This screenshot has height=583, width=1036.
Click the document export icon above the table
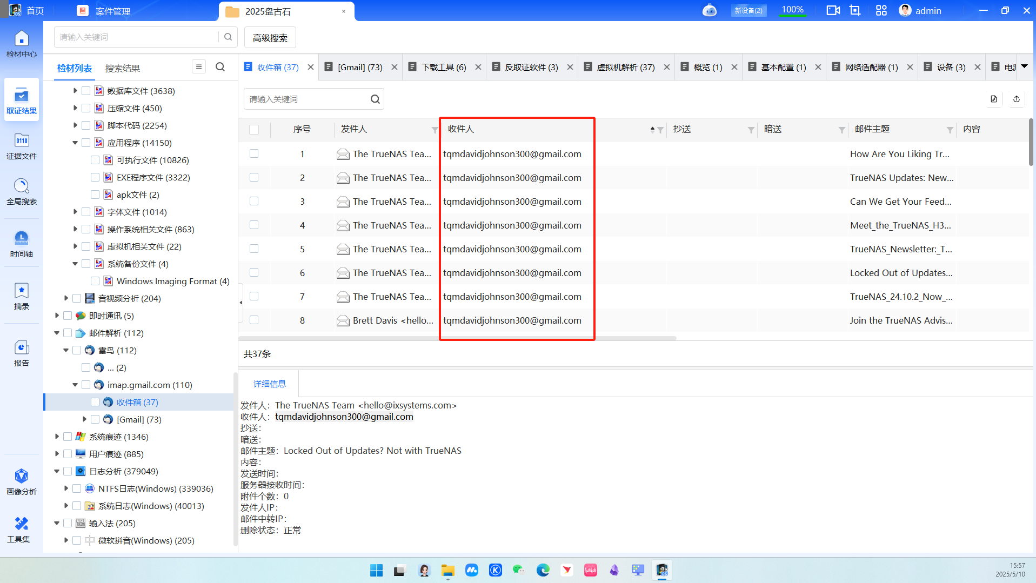coord(994,99)
